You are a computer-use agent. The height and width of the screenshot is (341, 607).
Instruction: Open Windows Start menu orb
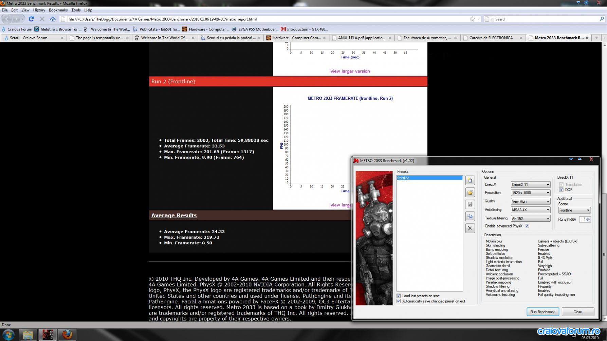pyautogui.click(x=8, y=335)
